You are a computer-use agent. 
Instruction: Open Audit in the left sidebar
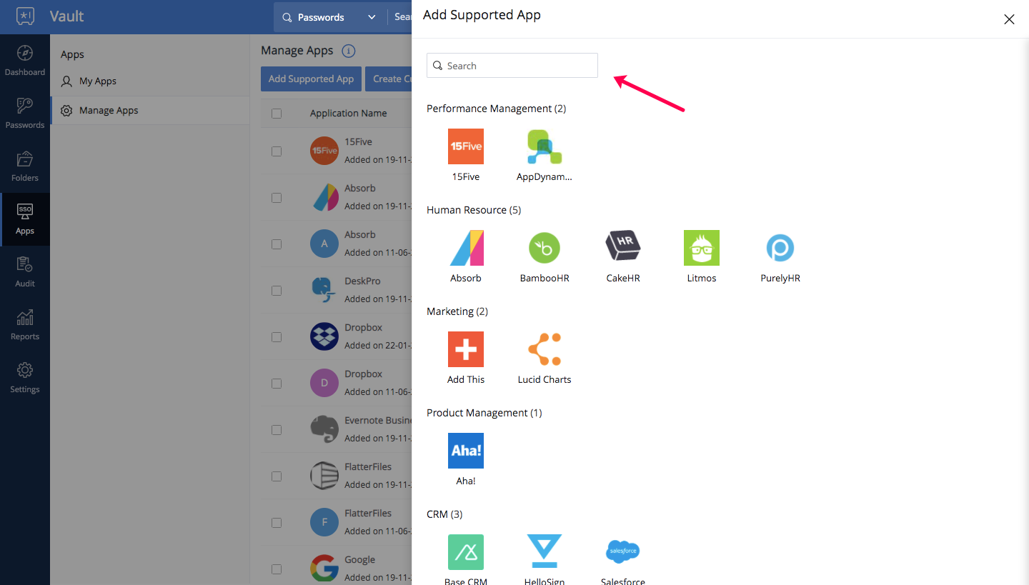coord(25,272)
